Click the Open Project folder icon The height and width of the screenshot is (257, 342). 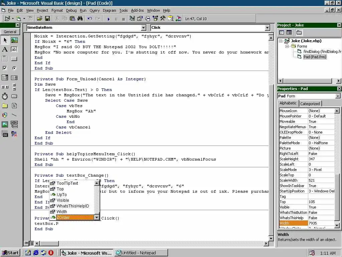click(39, 19)
